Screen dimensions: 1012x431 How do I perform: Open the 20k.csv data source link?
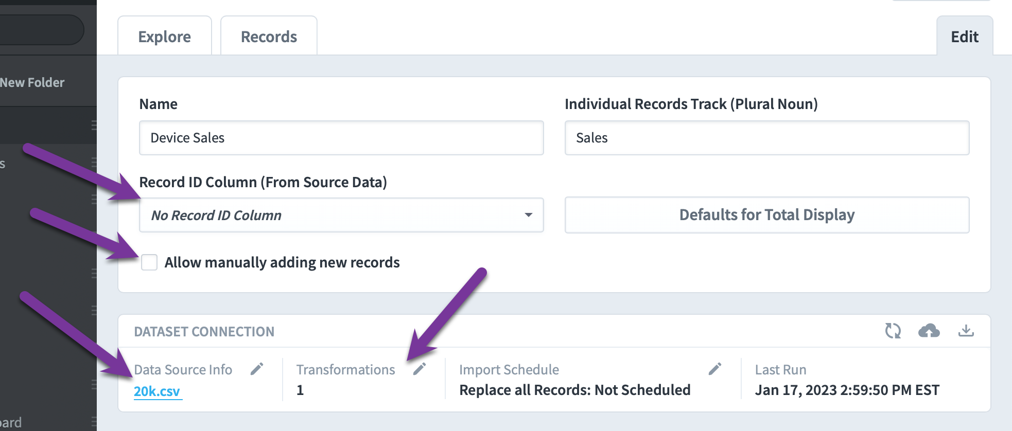pyautogui.click(x=157, y=391)
